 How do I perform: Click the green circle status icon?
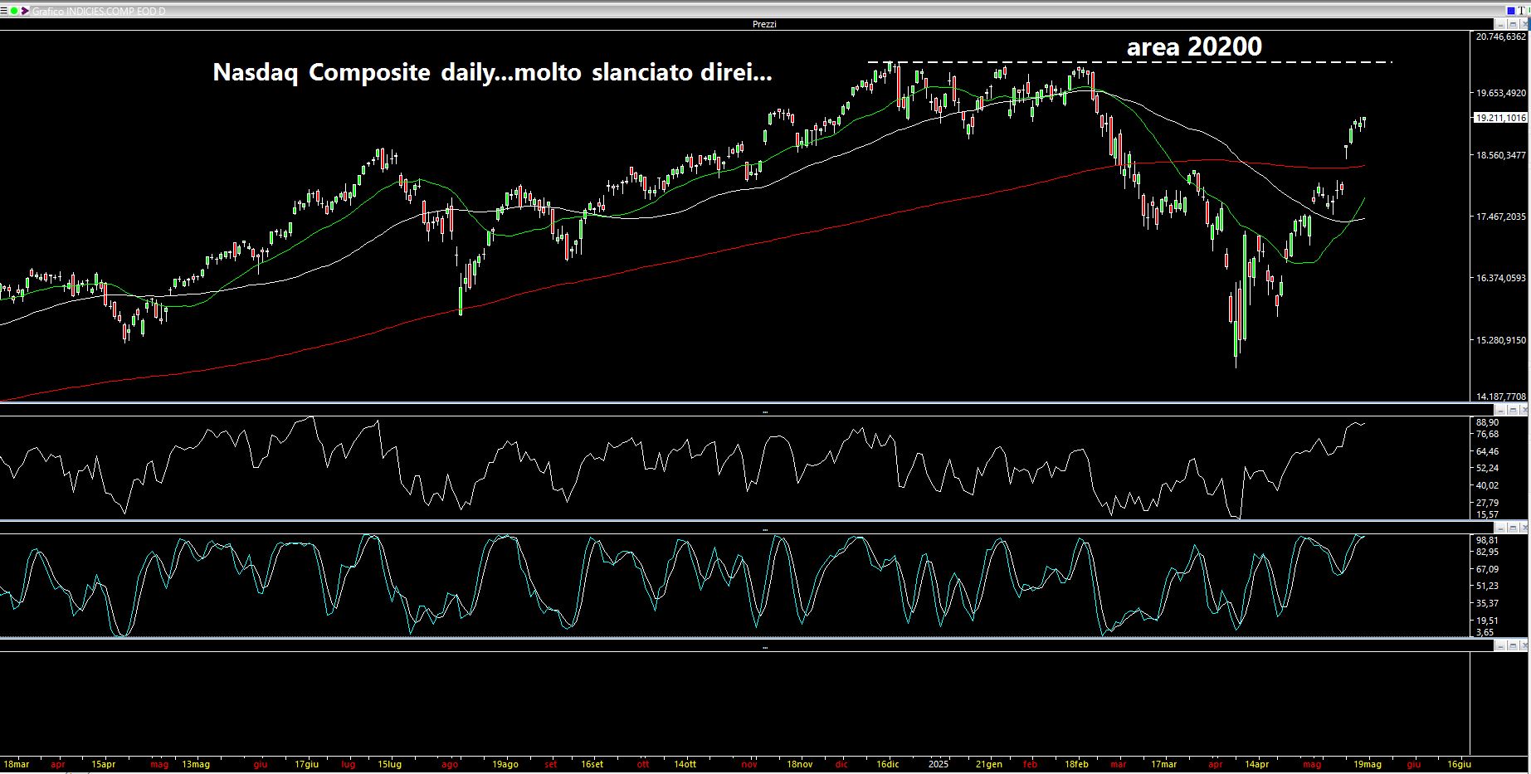coord(14,11)
